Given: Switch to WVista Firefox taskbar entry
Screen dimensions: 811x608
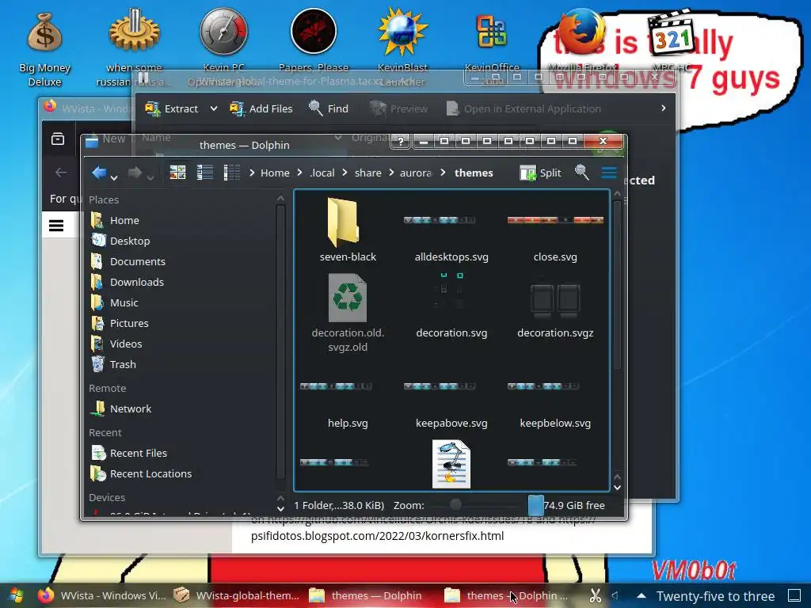Looking at the screenshot, I should (103, 595).
